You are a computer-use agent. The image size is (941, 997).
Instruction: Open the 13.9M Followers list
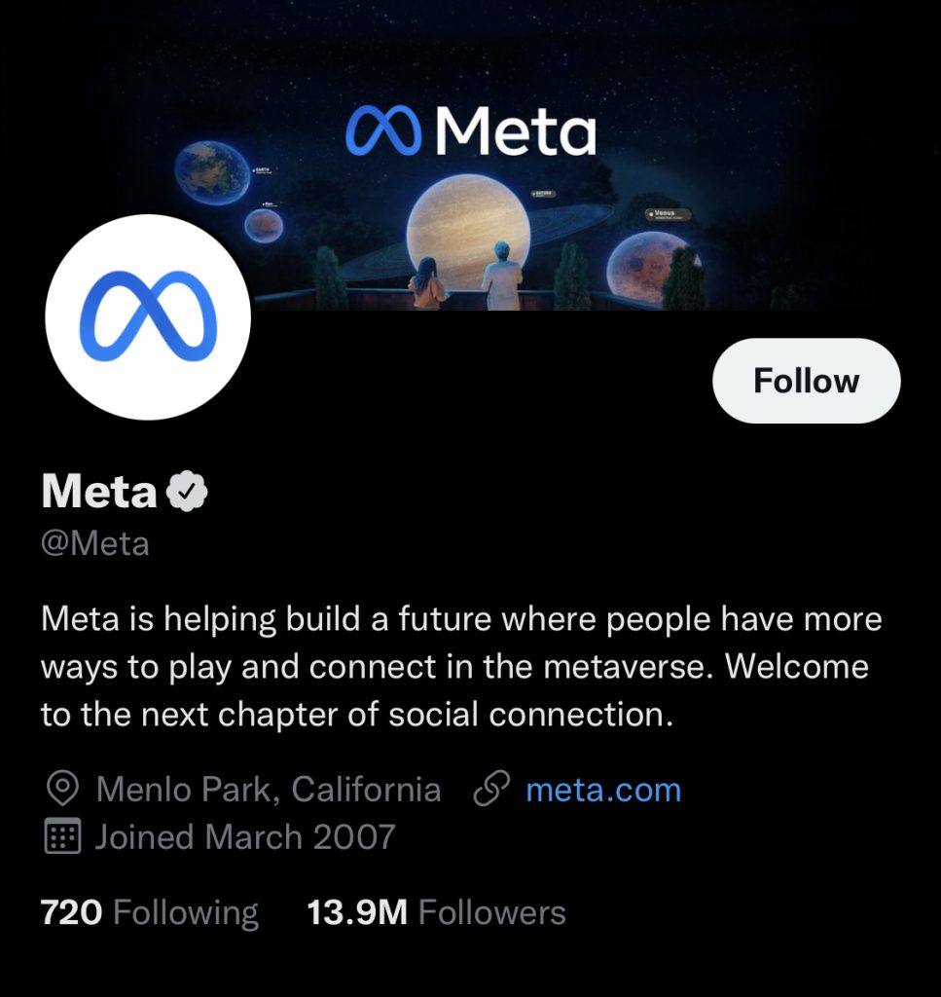(x=436, y=913)
